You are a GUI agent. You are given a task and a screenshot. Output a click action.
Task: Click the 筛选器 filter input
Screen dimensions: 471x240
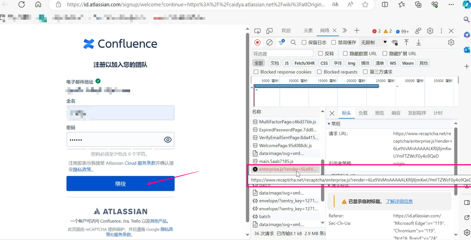283,53
